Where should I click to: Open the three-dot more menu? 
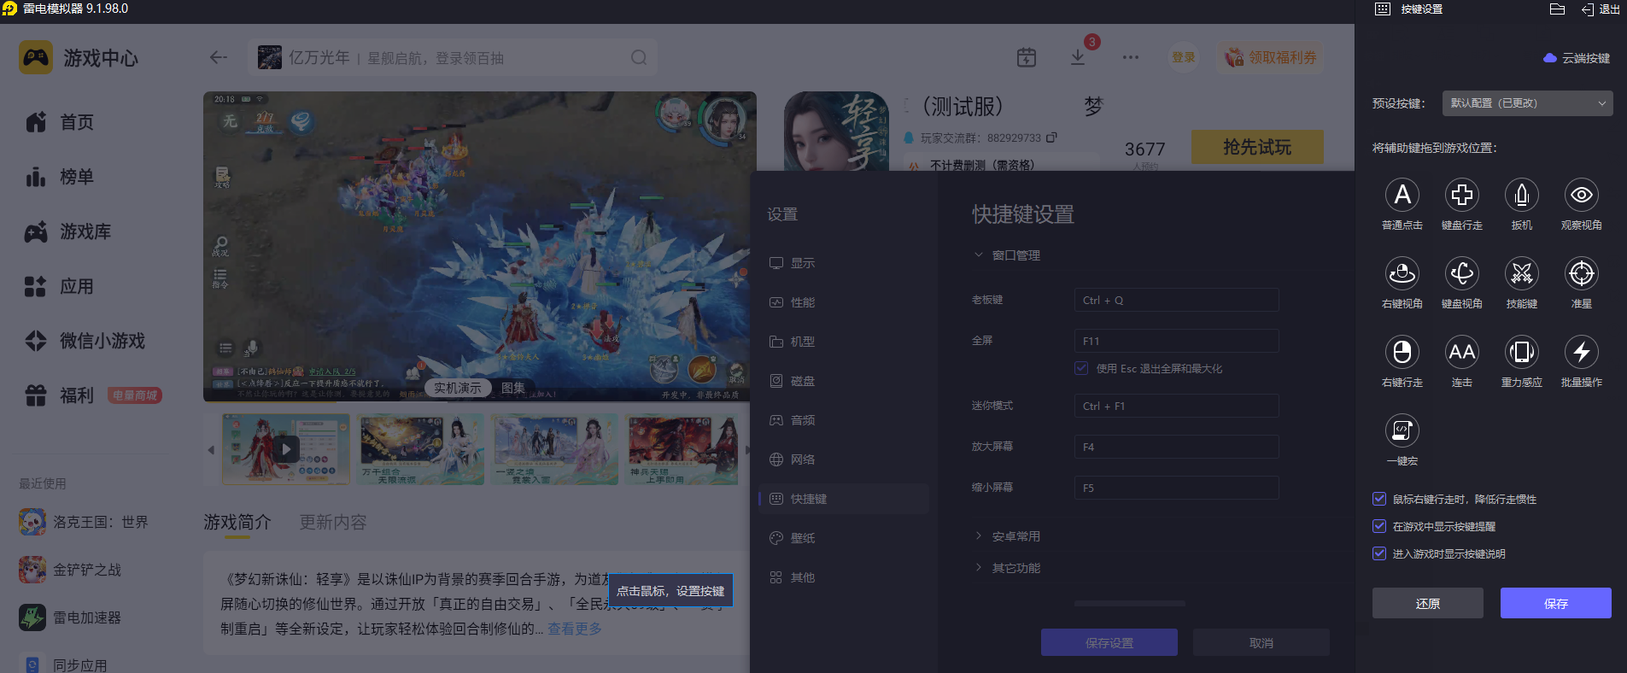click(x=1131, y=57)
